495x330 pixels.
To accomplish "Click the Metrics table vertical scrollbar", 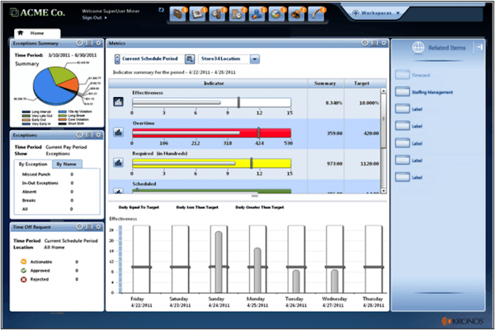I will [384, 140].
